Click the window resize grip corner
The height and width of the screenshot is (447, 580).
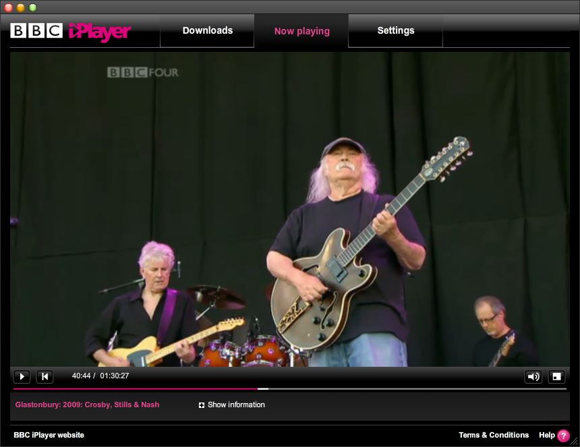pos(575,442)
